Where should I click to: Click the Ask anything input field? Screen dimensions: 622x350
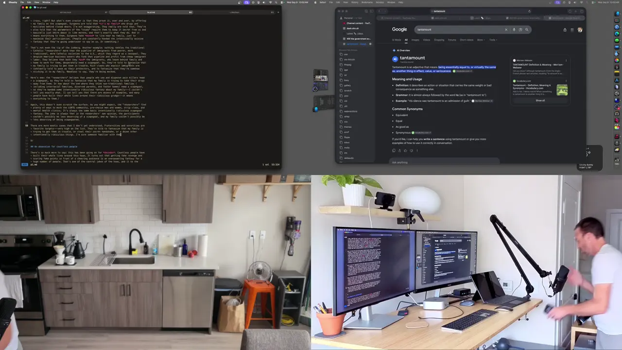(x=444, y=162)
